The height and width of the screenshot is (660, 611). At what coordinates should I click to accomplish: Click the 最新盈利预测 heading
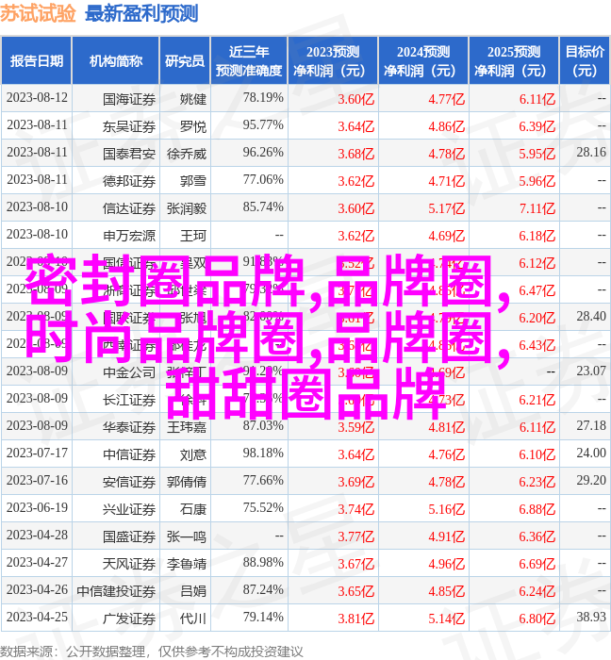(x=141, y=13)
